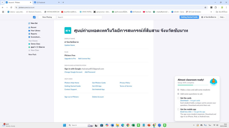This screenshot has width=229, height=128.
Task: Click the address bar URL
Action: pyautogui.click(x=26, y=7)
